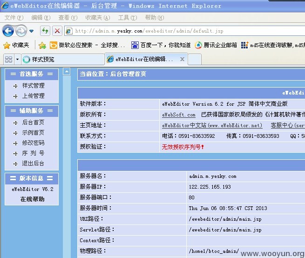This screenshot has width=305, height=258.
Task: Close the eWebEditor在线编辑 tab
Action: [182, 59]
